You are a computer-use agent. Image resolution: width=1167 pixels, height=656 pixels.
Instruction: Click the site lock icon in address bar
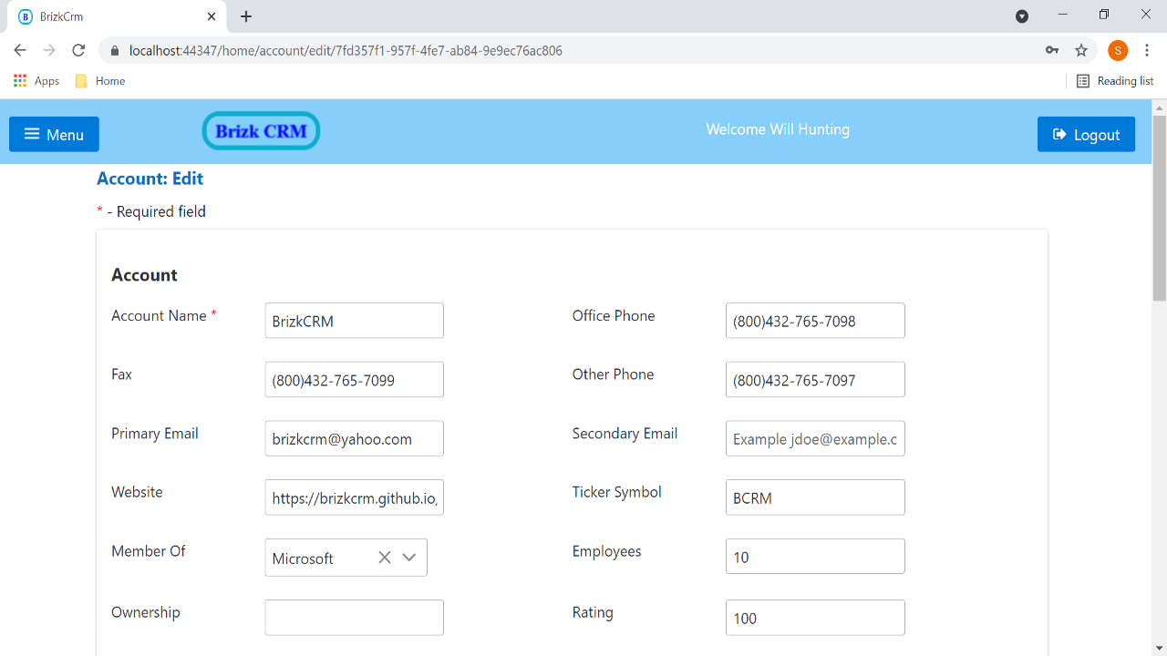pyautogui.click(x=115, y=51)
